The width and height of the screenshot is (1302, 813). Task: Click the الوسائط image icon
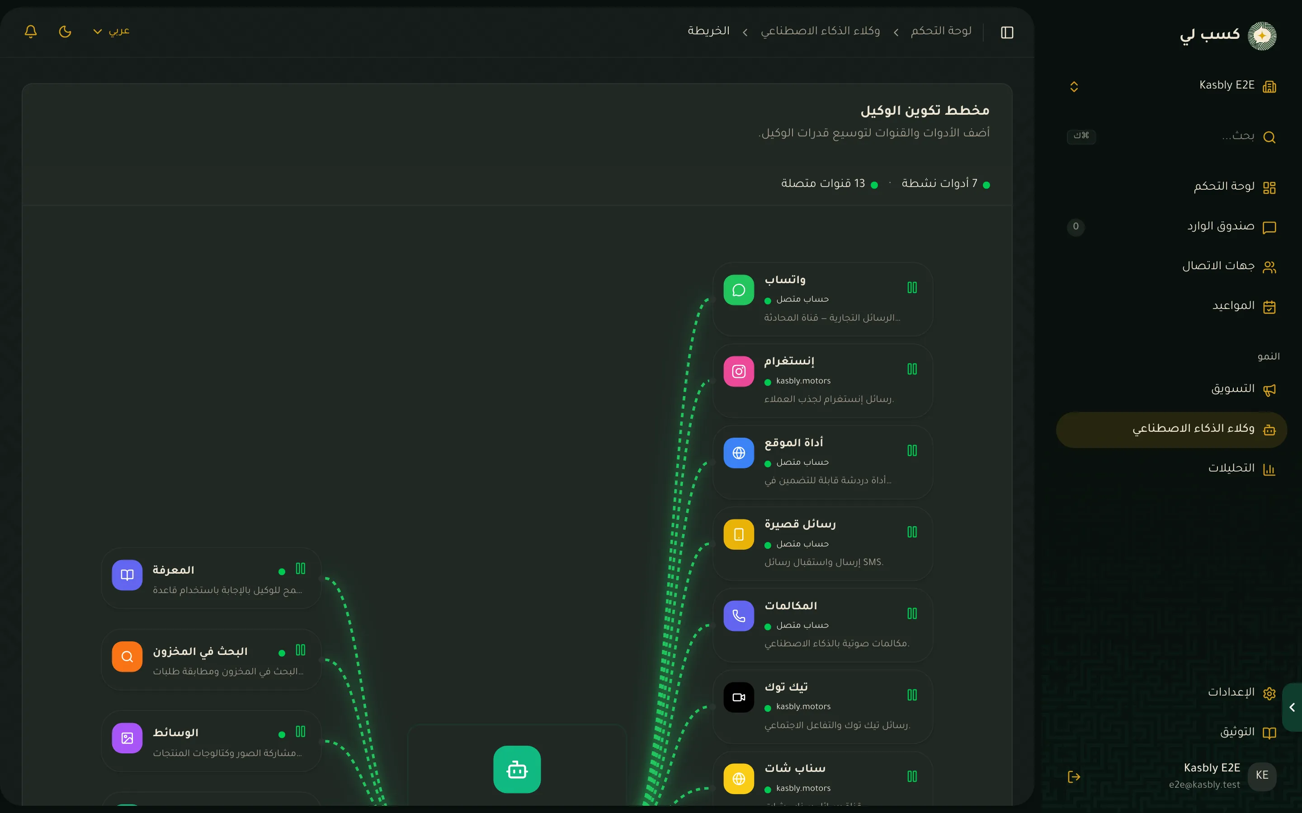pyautogui.click(x=127, y=738)
